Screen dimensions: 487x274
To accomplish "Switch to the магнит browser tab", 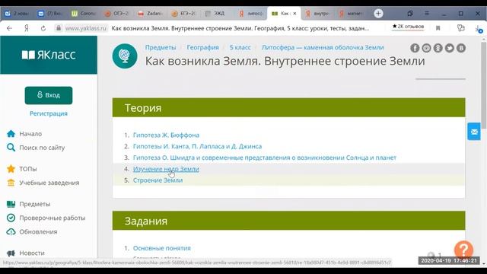I will (x=350, y=14).
